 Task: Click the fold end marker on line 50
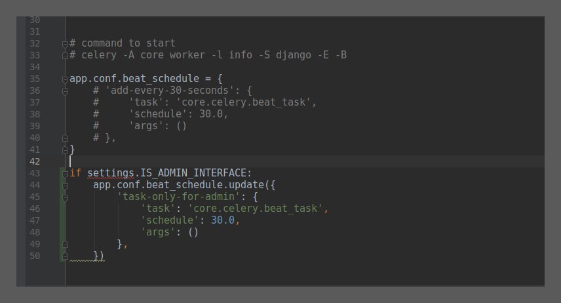65,256
